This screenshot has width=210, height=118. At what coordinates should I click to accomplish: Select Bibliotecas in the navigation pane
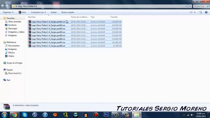(x=11, y=42)
